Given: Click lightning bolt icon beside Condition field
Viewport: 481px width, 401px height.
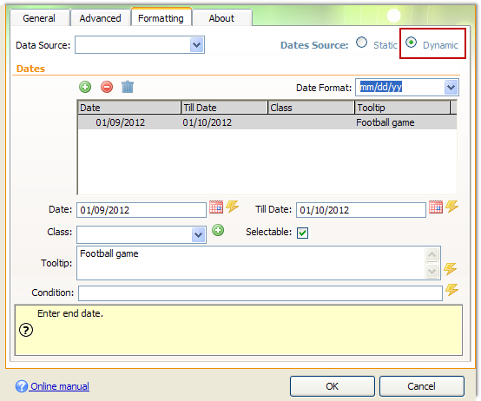Looking at the screenshot, I should [452, 290].
